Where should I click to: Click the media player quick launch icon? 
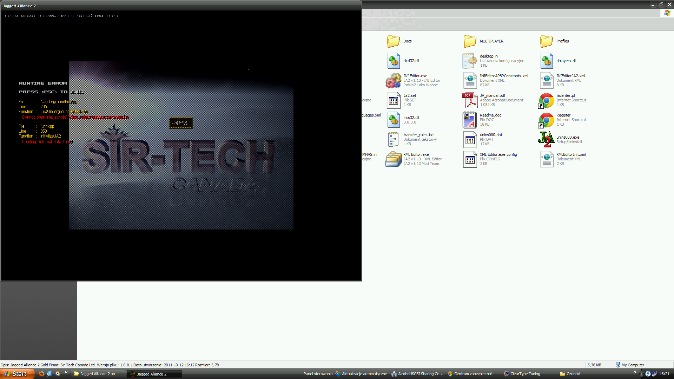click(x=58, y=374)
